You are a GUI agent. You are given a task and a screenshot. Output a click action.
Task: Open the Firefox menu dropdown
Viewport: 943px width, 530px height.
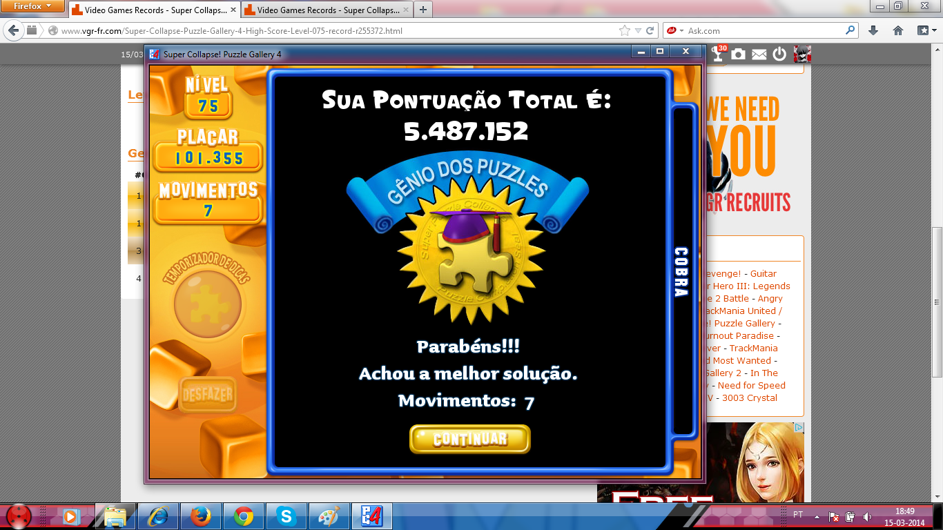coord(32,6)
